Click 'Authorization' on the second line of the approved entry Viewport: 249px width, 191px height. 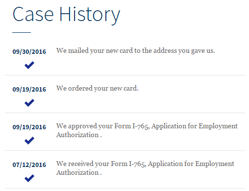pyautogui.click(x=77, y=135)
